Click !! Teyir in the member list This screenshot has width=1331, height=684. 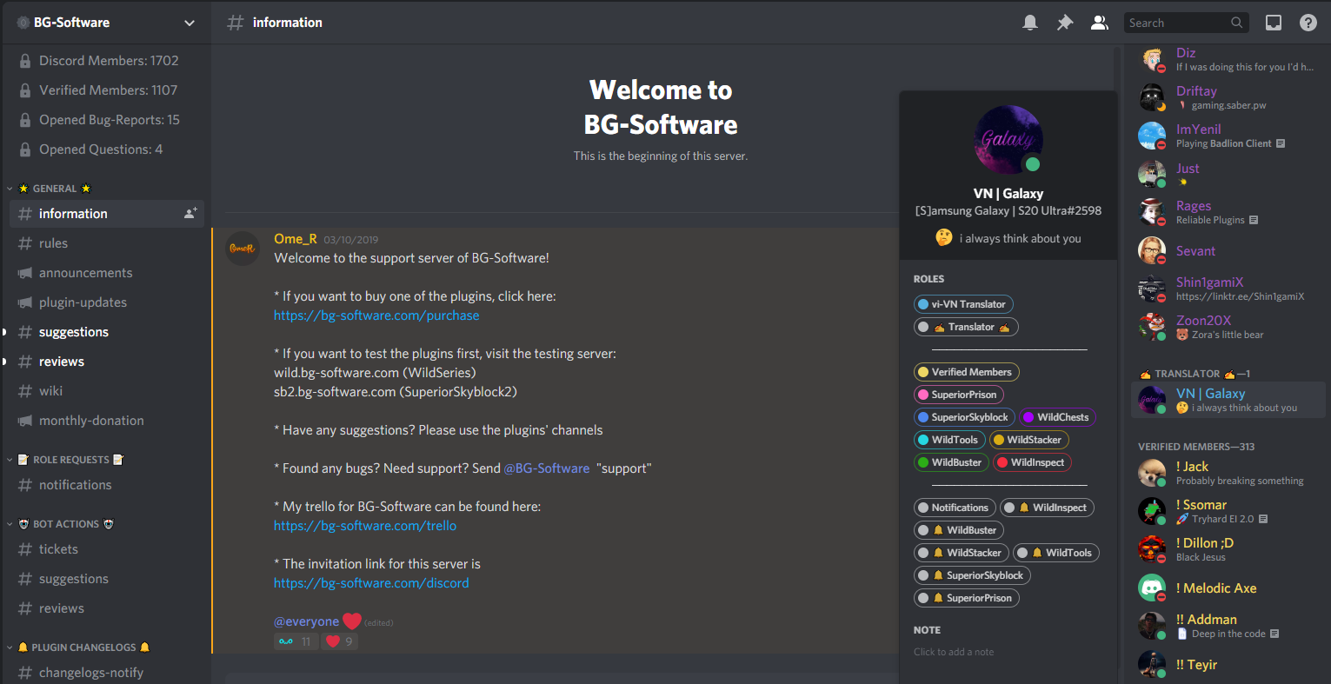(1228, 665)
